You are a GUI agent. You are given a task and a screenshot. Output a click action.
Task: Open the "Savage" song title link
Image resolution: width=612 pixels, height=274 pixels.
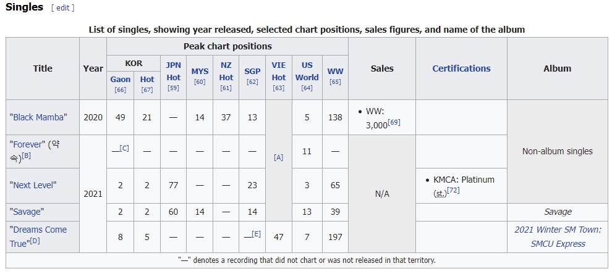27,212
